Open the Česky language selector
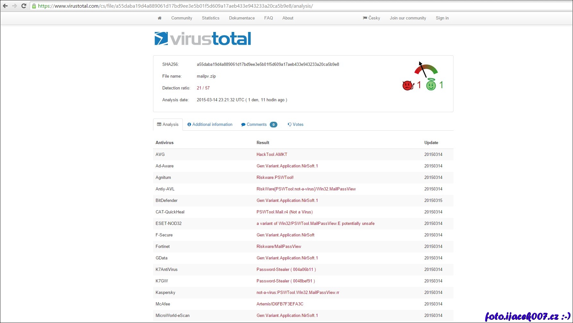Image resolution: width=573 pixels, height=323 pixels. [371, 18]
